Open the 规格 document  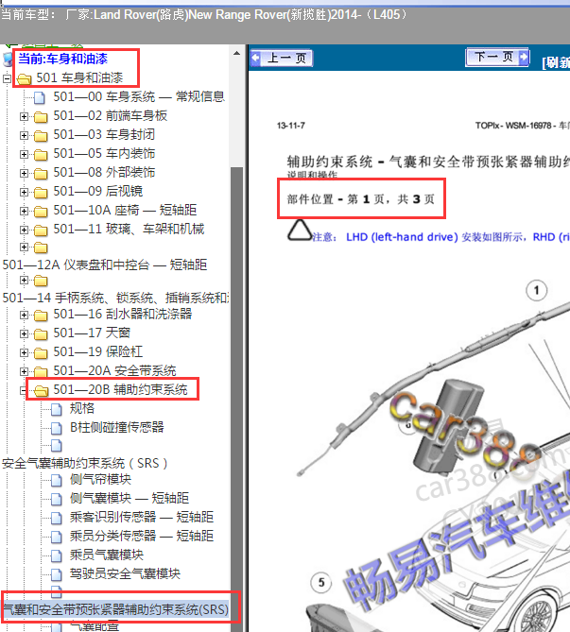click(x=82, y=408)
